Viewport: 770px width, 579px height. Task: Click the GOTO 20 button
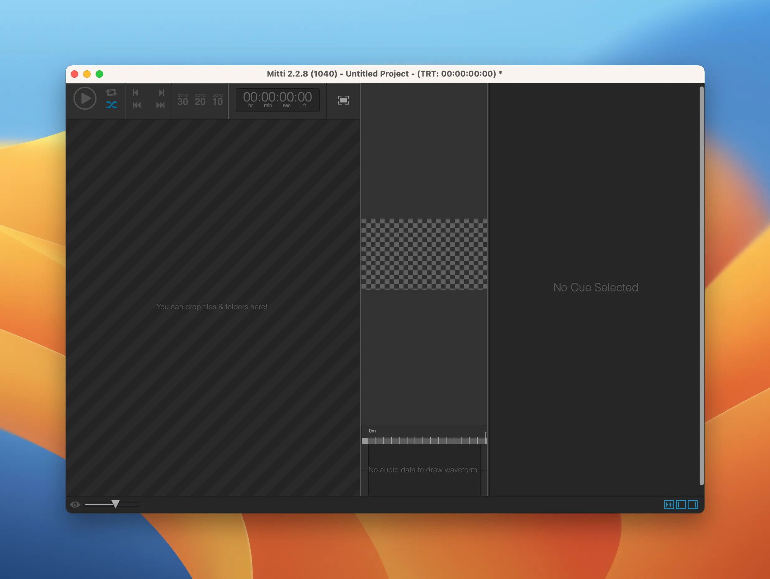[200, 100]
